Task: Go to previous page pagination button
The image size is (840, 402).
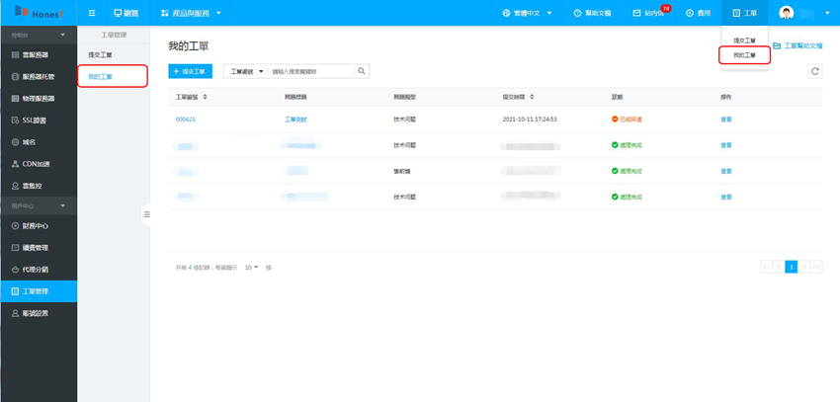Action: pyautogui.click(x=779, y=267)
